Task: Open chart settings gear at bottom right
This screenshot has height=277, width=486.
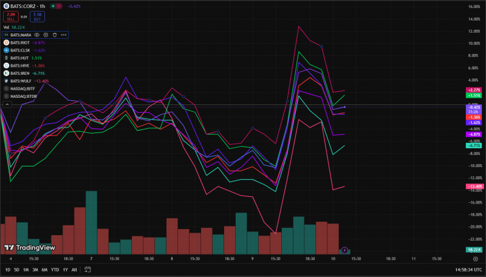Action: point(476,259)
